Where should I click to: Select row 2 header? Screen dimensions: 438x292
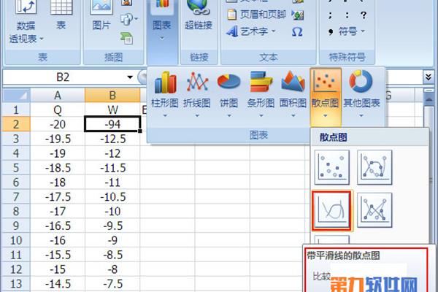coord(16,124)
